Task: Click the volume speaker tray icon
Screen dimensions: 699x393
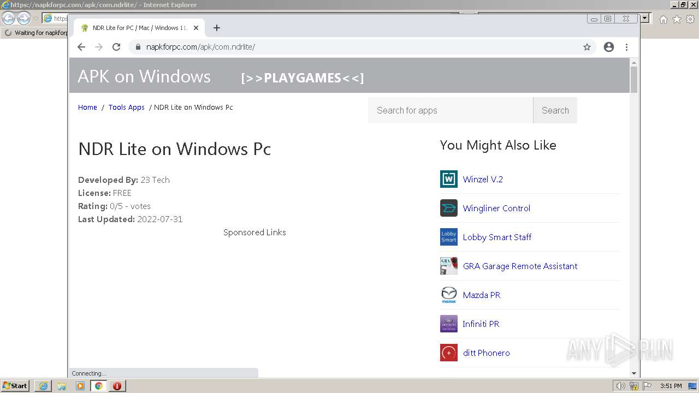Action: pyautogui.click(x=621, y=386)
